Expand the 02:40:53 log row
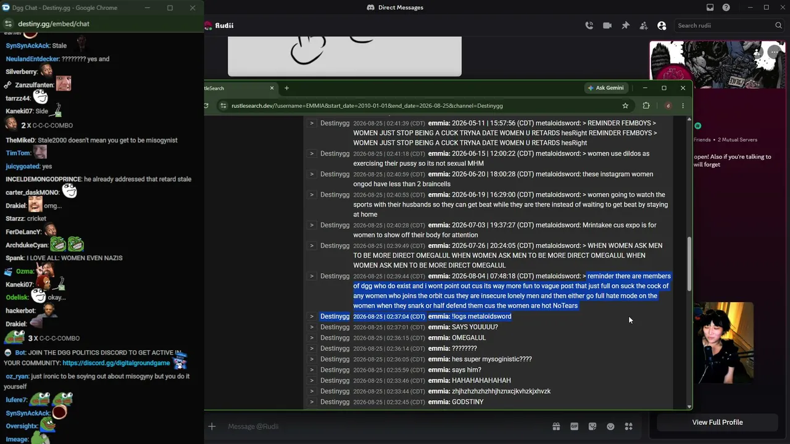Viewport: 790px width, 444px height. (x=312, y=195)
